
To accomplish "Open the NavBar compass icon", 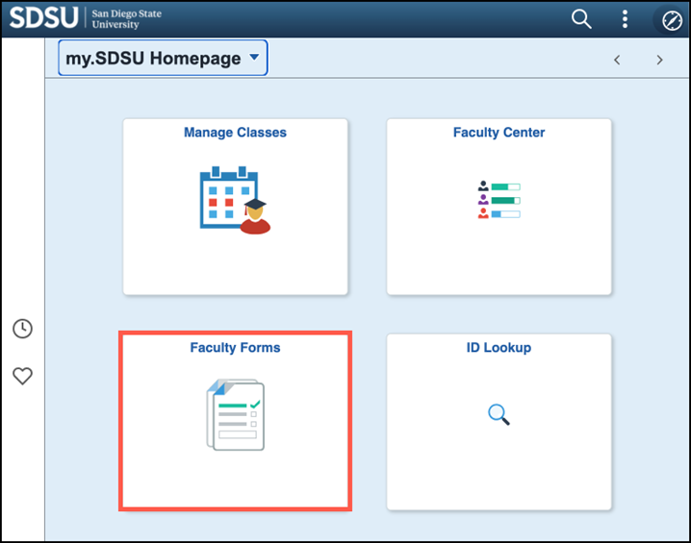I will point(672,20).
